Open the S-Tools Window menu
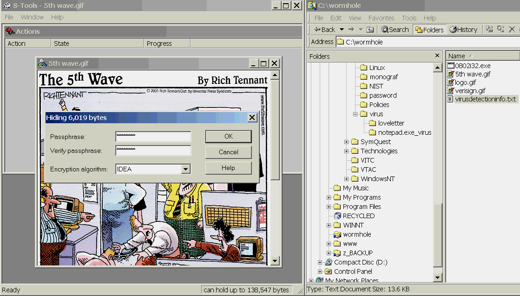The width and height of the screenshot is (520, 296). tap(32, 17)
